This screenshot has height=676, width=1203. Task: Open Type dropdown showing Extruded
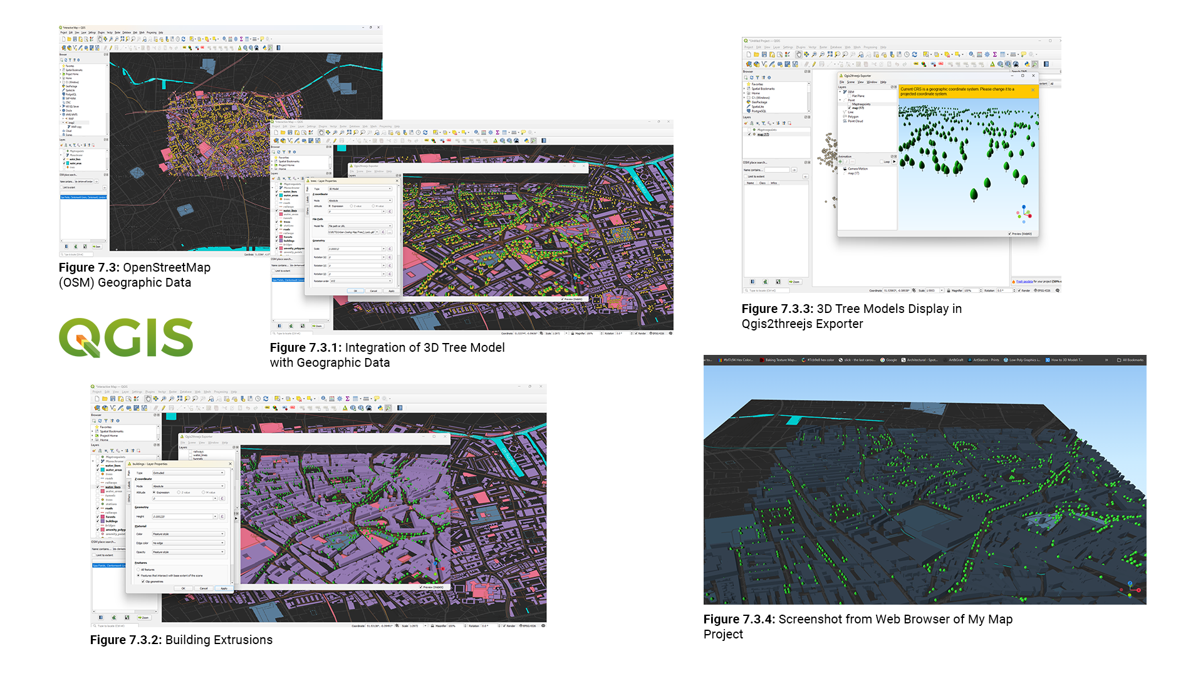(x=189, y=473)
